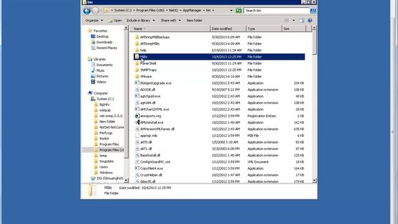398x224 pixels.
Task: Click the green refresh button
Action: click(x=239, y=11)
